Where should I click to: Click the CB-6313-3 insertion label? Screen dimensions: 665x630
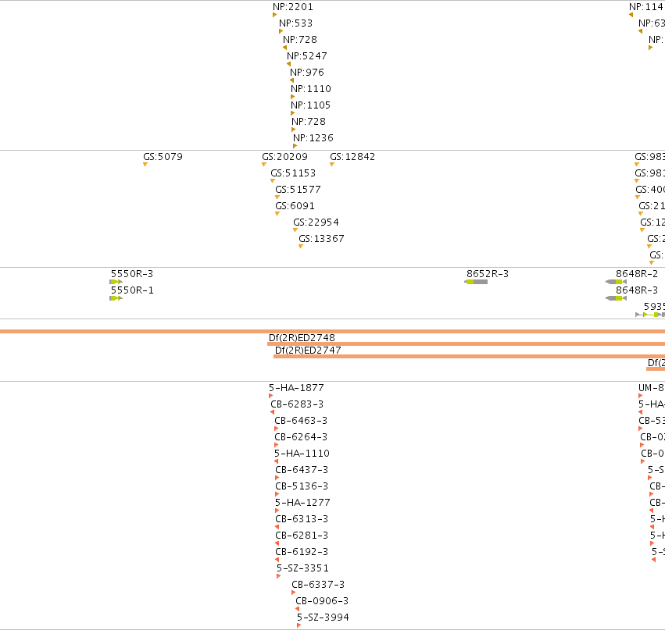click(302, 519)
